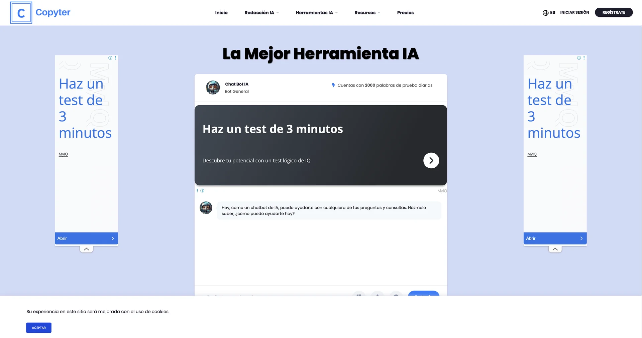Click the info icon on left ad

pyautogui.click(x=110, y=58)
